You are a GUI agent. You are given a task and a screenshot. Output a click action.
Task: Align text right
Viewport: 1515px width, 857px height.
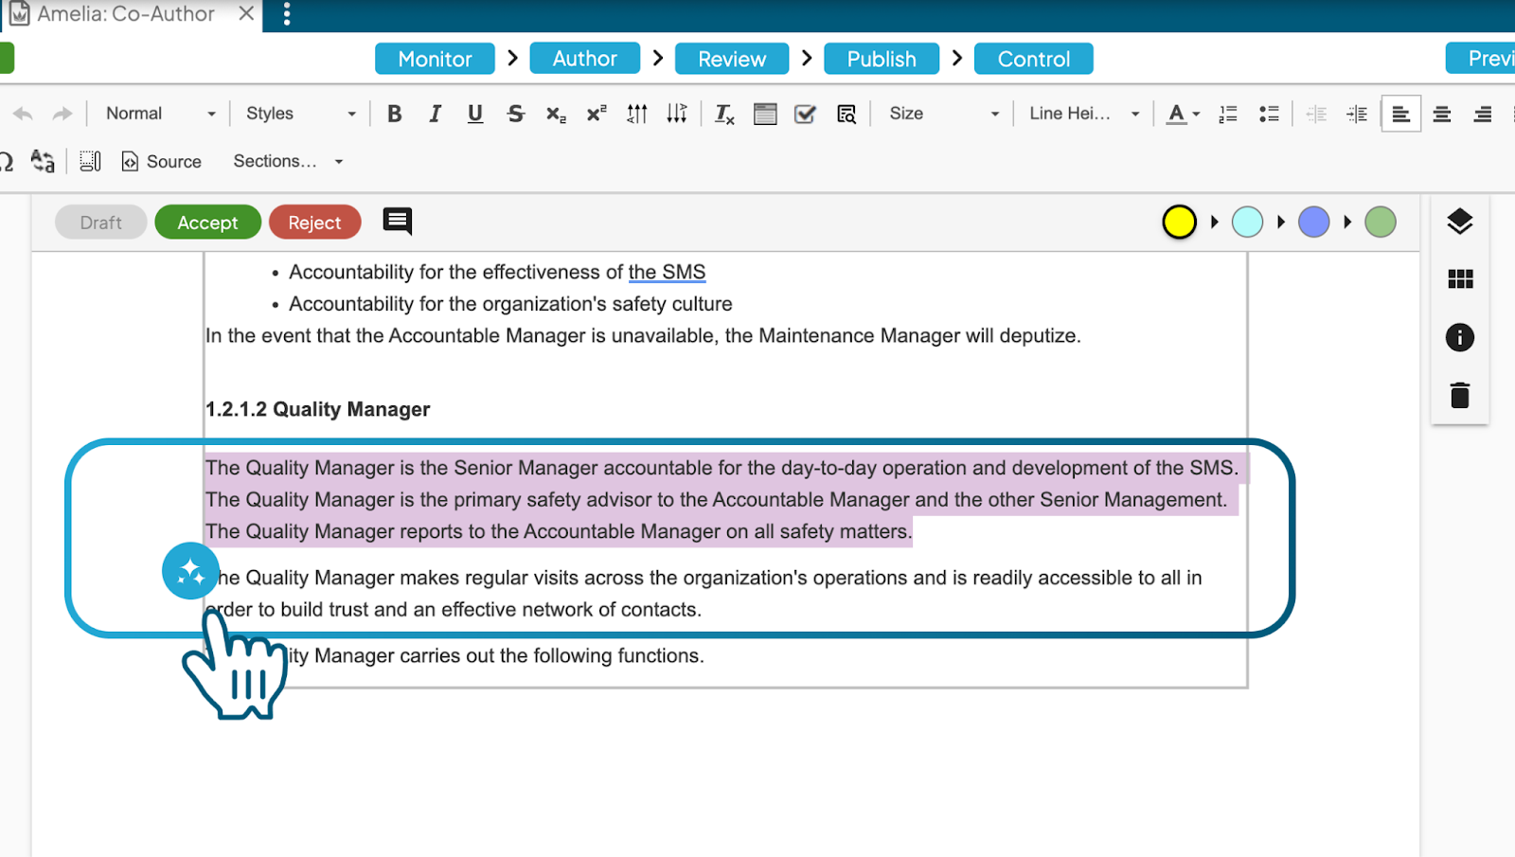[x=1483, y=114]
